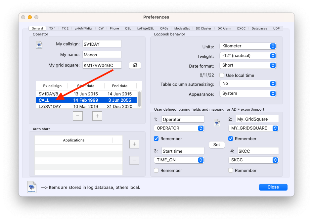Image resolution: width=313 pixels, height=221 pixels.
Task: Click end date 31 Dec 2020 cell
Action: point(119,106)
